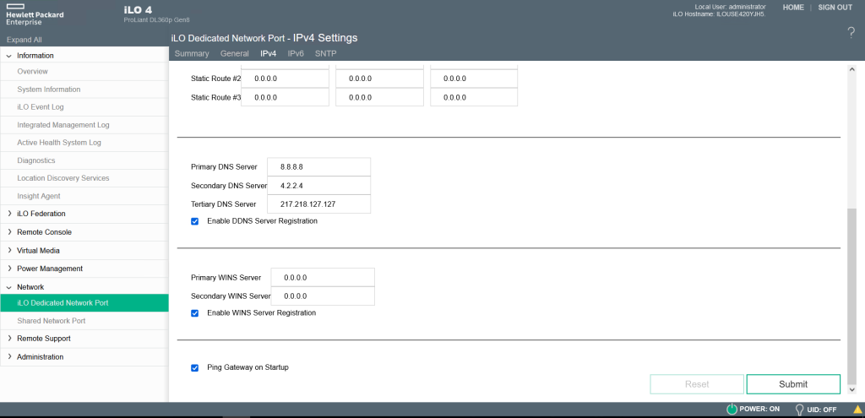
Task: Click the yellow warning triangle icon
Action: [x=858, y=410]
